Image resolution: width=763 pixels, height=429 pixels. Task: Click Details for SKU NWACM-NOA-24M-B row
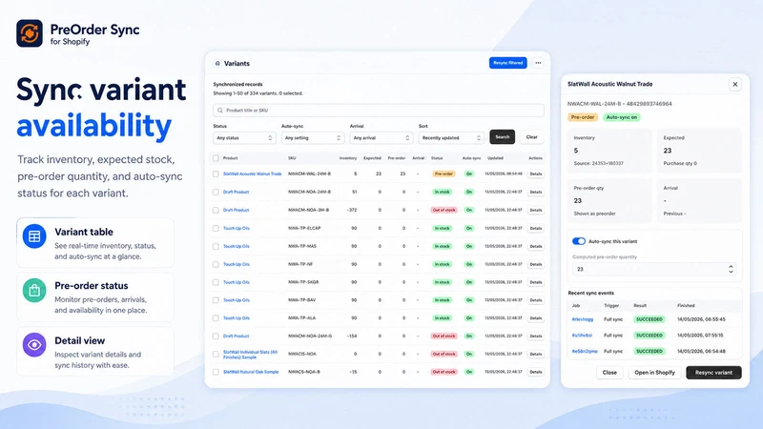pos(536,193)
